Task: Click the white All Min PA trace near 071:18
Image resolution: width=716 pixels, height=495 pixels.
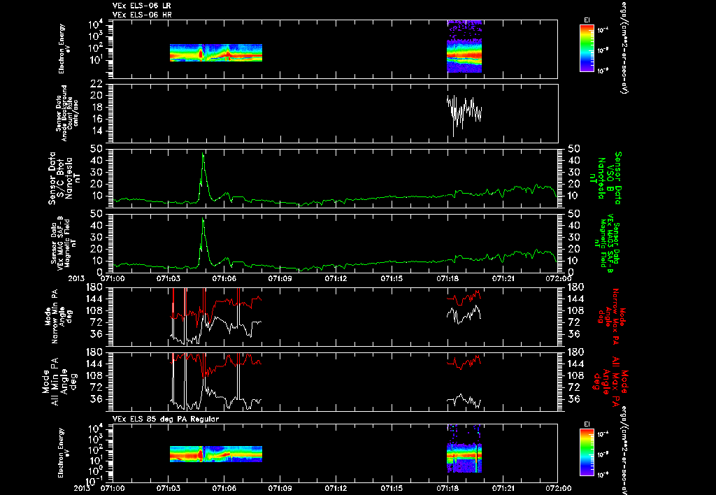Action: click(x=464, y=400)
